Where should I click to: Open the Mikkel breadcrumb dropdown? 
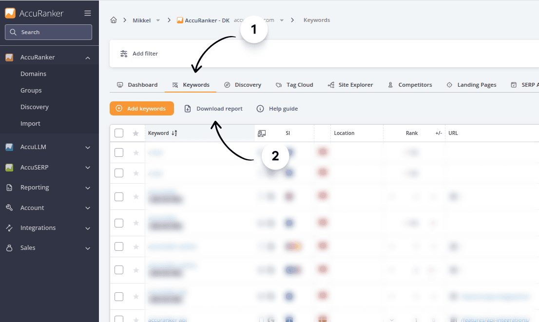click(x=158, y=20)
